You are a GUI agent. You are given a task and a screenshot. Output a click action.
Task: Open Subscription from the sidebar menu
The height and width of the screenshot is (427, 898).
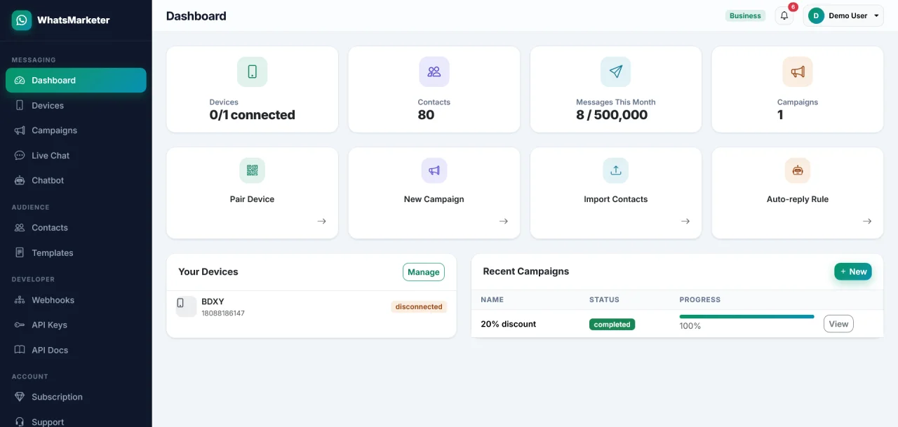pos(76,397)
